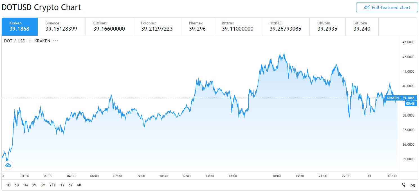
Task: Switch to the Bitfinex price tab
Action: [x=109, y=26]
